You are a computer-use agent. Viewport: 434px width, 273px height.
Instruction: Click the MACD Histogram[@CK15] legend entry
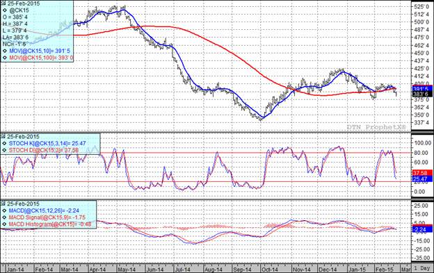(x=50, y=224)
